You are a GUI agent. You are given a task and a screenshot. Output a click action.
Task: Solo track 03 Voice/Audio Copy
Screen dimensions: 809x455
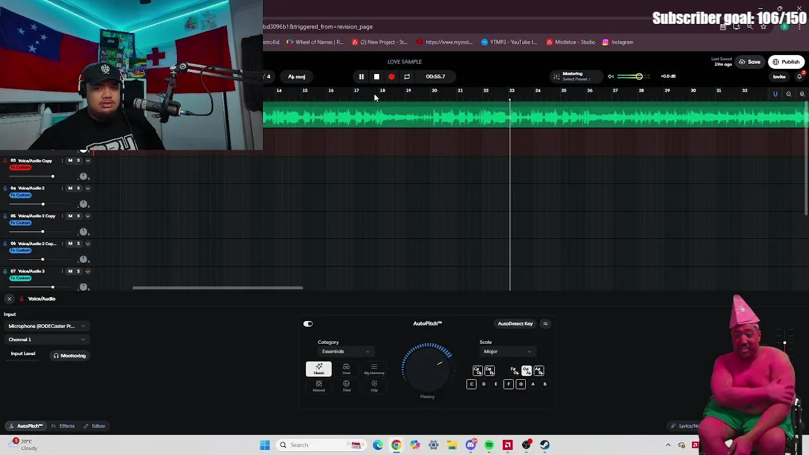coord(78,161)
